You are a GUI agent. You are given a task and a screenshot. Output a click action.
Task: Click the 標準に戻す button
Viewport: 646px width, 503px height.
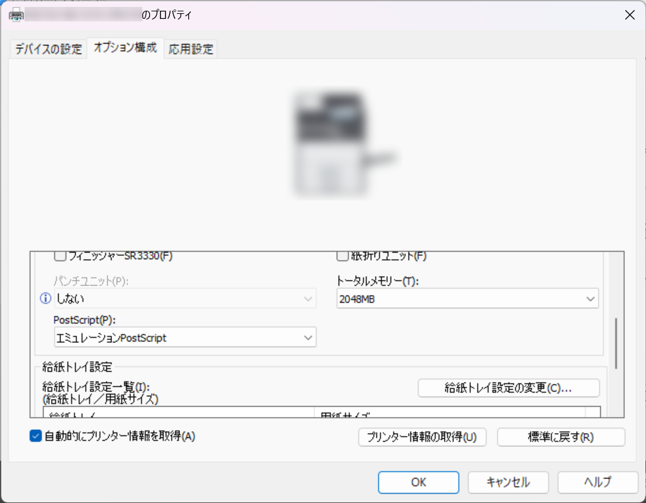(x=560, y=437)
